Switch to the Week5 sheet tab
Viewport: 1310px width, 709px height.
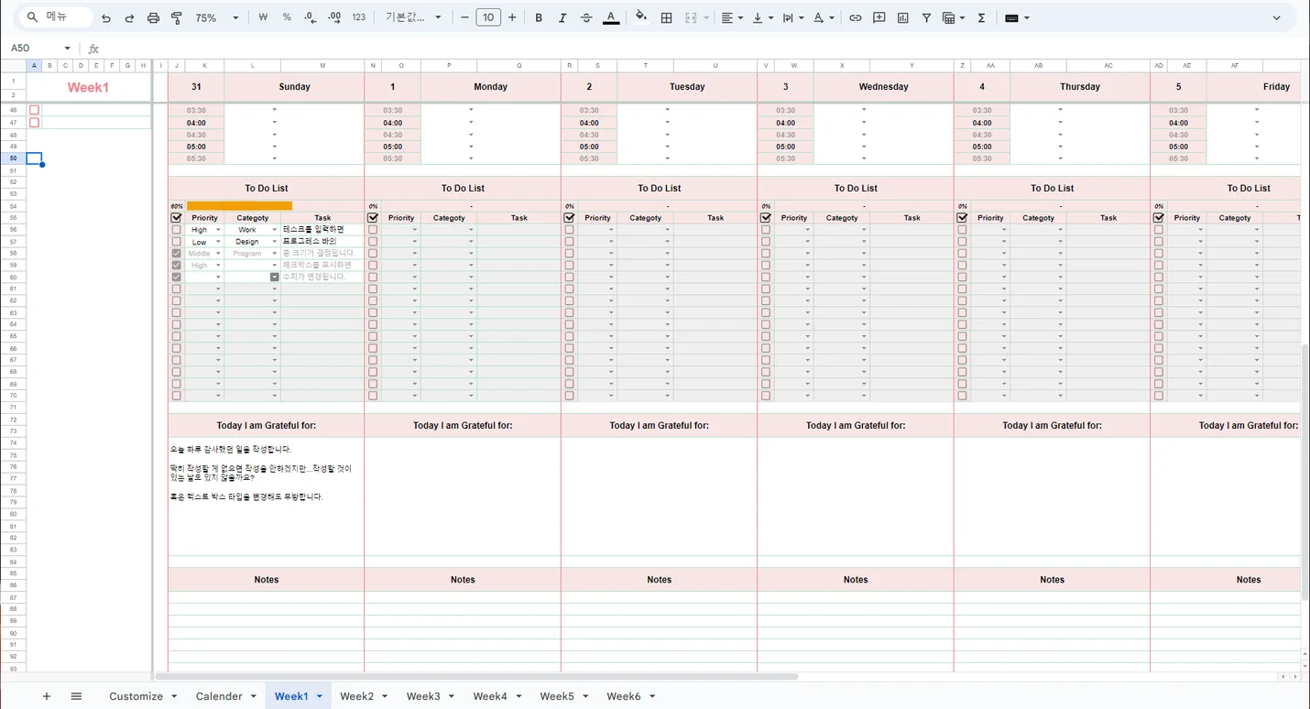557,696
